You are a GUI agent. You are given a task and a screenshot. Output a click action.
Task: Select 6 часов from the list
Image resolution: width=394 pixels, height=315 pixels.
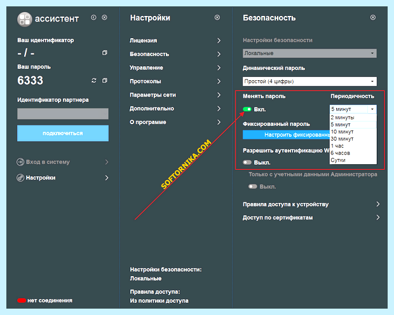[x=353, y=153]
